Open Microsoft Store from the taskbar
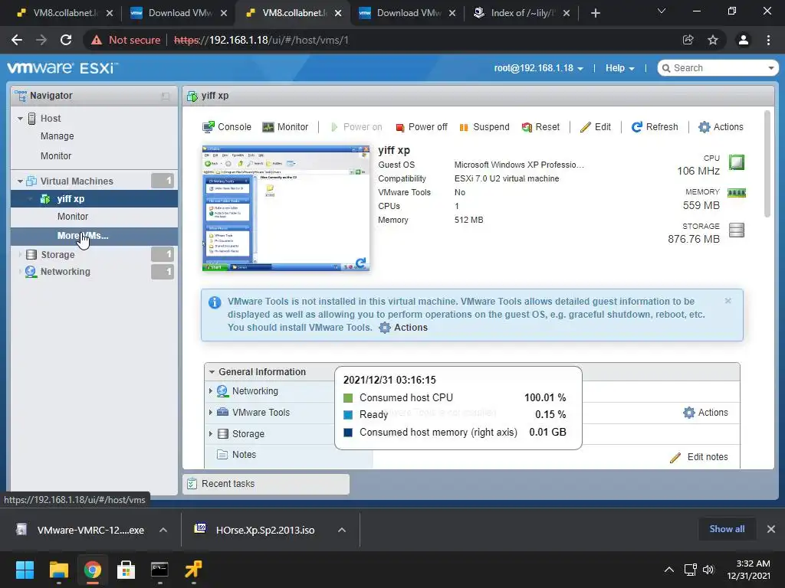The image size is (785, 588). coord(126,570)
